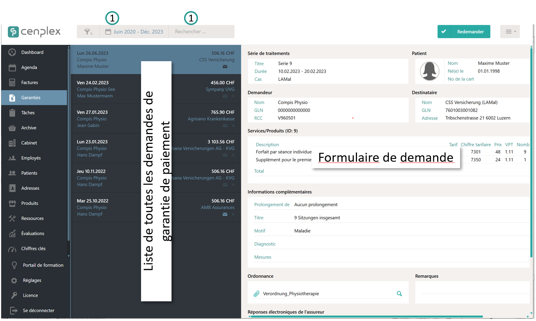The height and width of the screenshot is (321, 536).
Task: Click the Se déconnecter logout icon
Action: (x=14, y=311)
